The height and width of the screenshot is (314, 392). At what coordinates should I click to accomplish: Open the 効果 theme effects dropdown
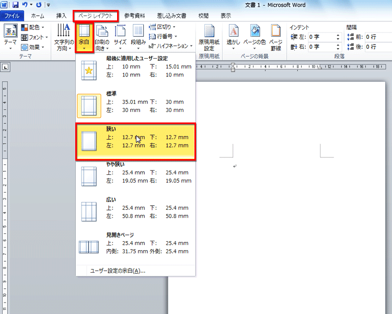tap(33, 47)
